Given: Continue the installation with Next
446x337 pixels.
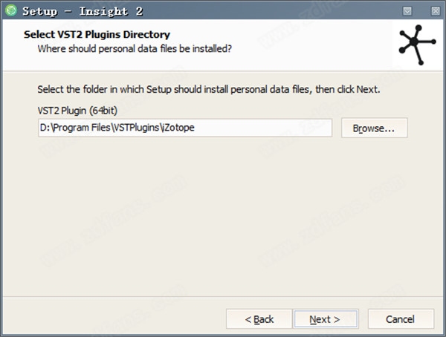Looking at the screenshot, I should tap(325, 319).
